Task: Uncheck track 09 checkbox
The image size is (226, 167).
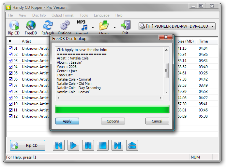Action: coord(10,98)
